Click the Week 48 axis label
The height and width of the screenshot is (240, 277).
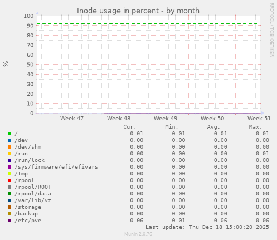119,119
